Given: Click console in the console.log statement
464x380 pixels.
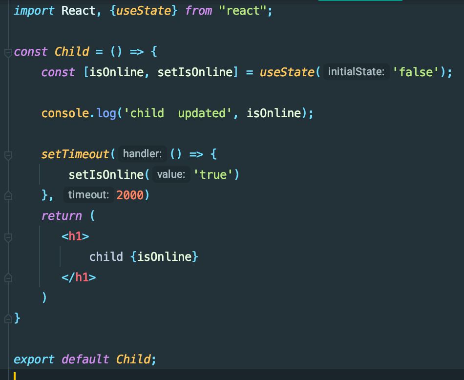Looking at the screenshot, I should (x=65, y=113).
